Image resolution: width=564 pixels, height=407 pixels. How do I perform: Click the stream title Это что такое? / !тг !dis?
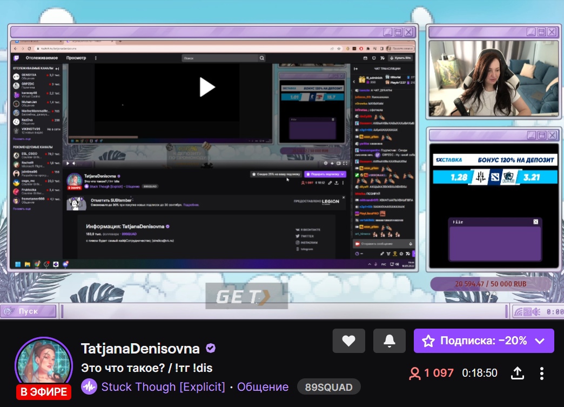point(147,368)
